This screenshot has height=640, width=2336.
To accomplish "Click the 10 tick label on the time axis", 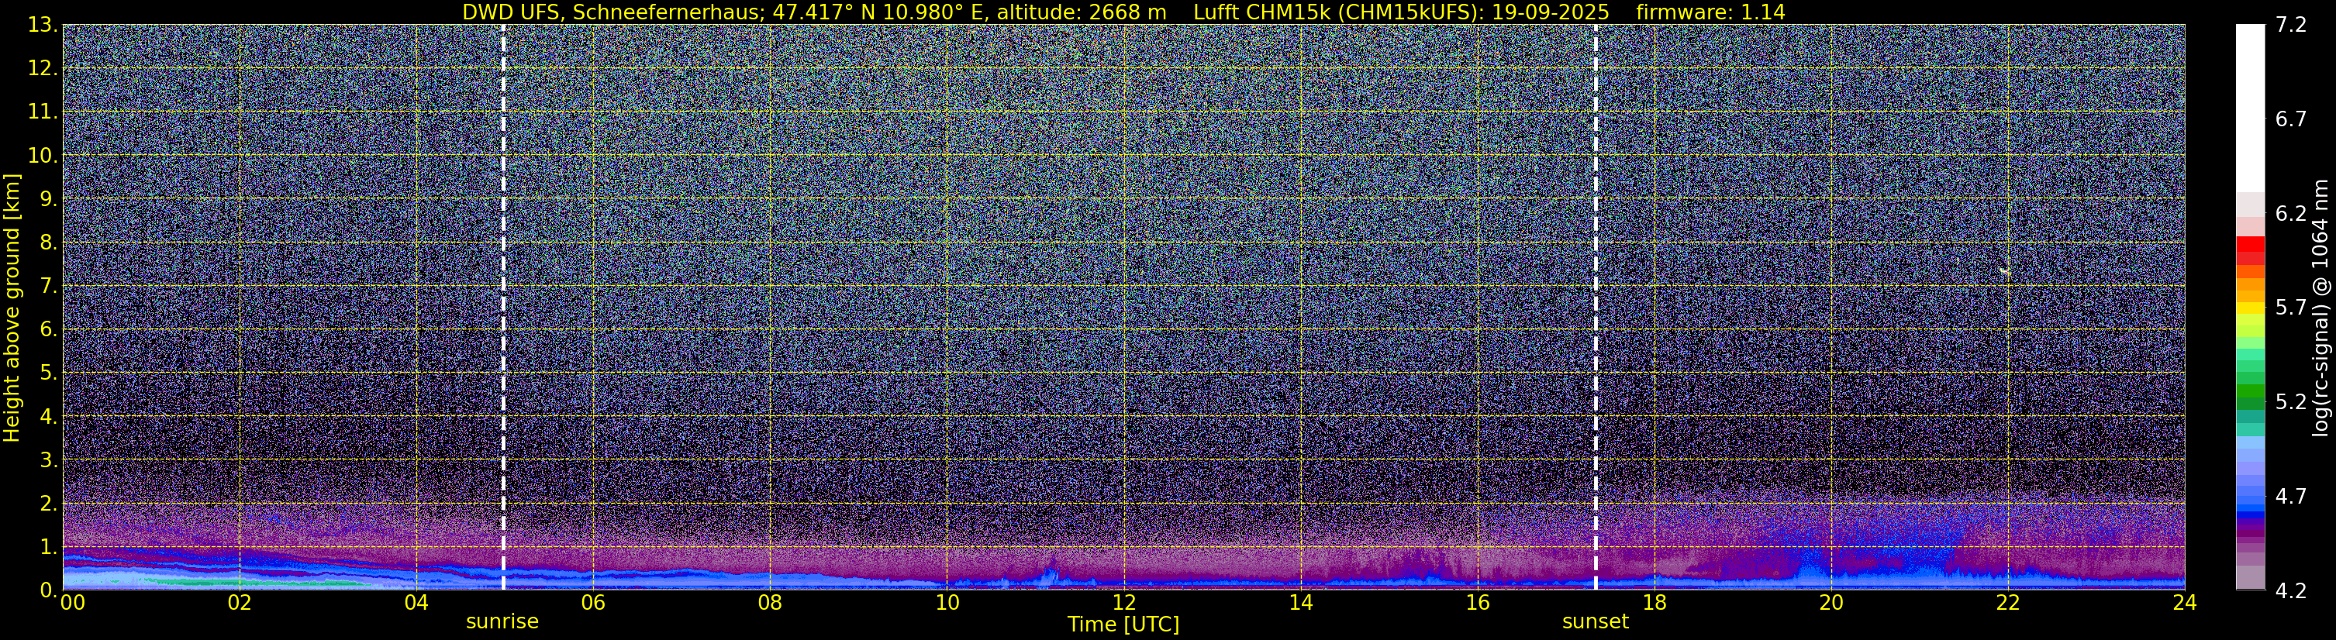I will coord(947,604).
